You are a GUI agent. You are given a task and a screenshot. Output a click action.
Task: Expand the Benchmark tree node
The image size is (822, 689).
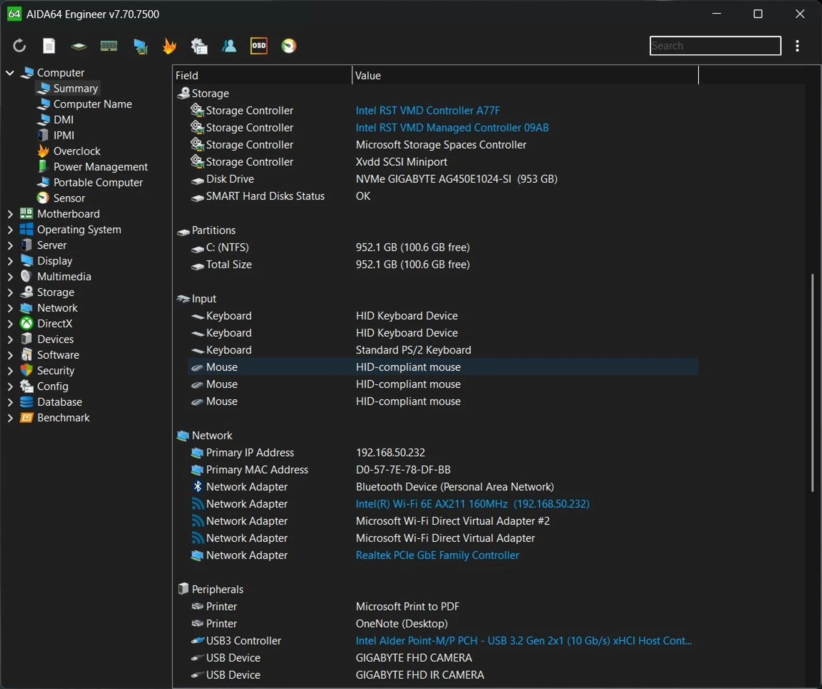pos(10,418)
